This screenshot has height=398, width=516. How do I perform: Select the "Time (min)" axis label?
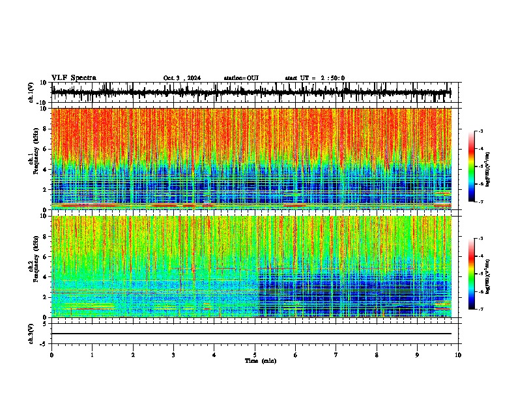[261, 361]
